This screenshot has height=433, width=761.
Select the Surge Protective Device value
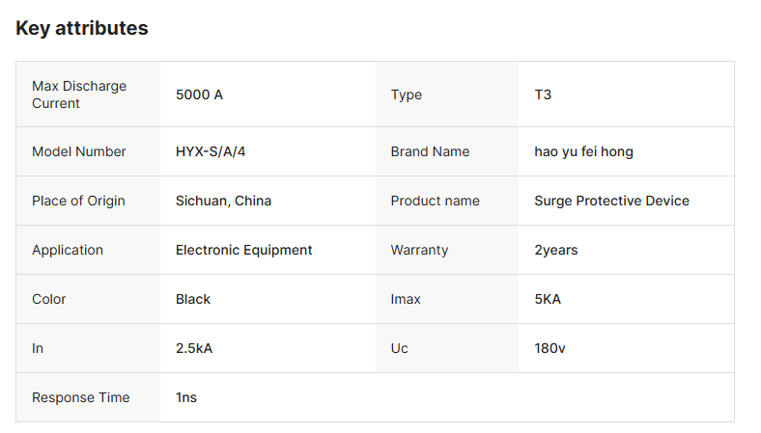611,201
